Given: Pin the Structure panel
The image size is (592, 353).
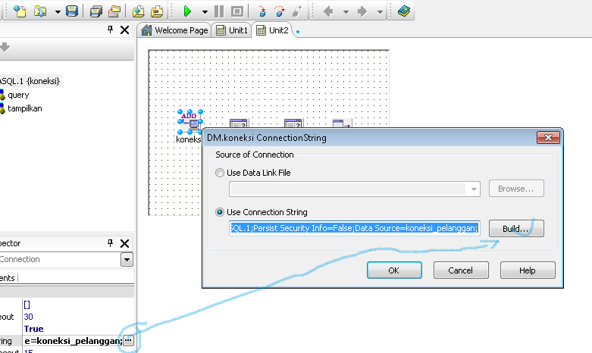Looking at the screenshot, I should pyautogui.click(x=110, y=30).
